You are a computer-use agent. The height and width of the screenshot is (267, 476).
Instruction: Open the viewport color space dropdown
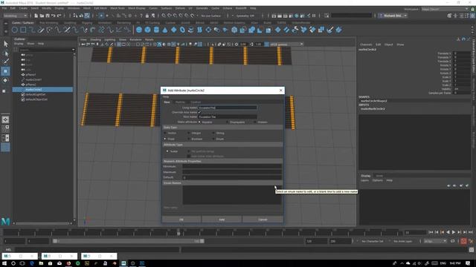286,44
